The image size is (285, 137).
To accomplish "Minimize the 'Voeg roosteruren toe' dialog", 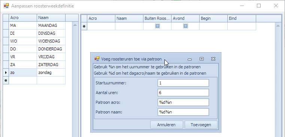I will (190, 59).
